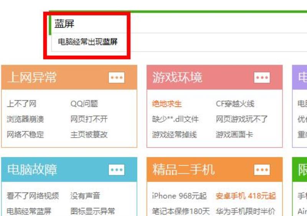Open the QQ问题 link
The height and width of the screenshot is (216, 307).
[84, 104]
